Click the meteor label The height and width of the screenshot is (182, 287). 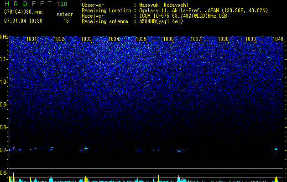(x=65, y=14)
